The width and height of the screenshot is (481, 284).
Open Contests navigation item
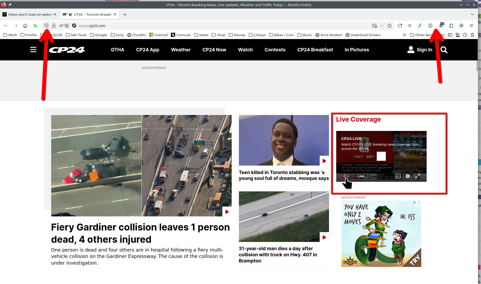pyautogui.click(x=275, y=50)
